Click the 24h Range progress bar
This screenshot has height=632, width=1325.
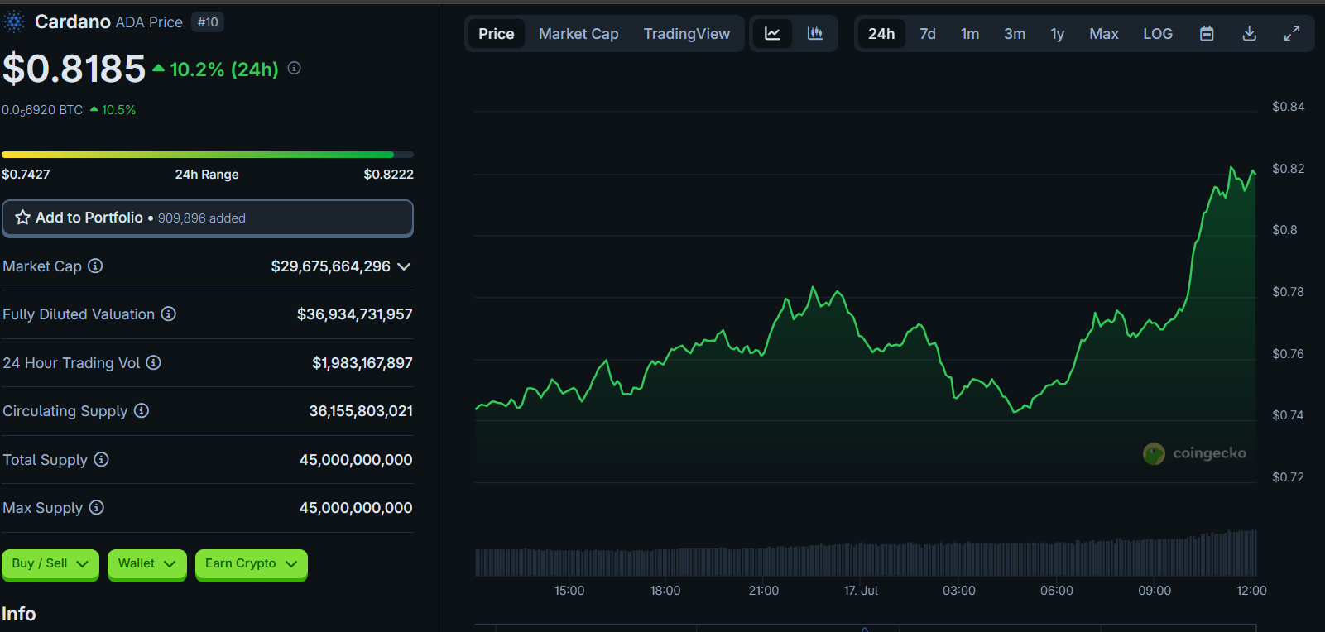pyautogui.click(x=208, y=155)
